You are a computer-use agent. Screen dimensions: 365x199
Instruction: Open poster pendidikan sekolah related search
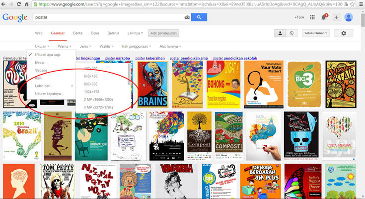click(x=235, y=58)
